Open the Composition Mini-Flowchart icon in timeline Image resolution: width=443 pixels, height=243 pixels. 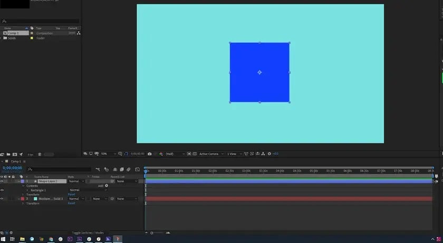pyautogui.click(x=98, y=169)
